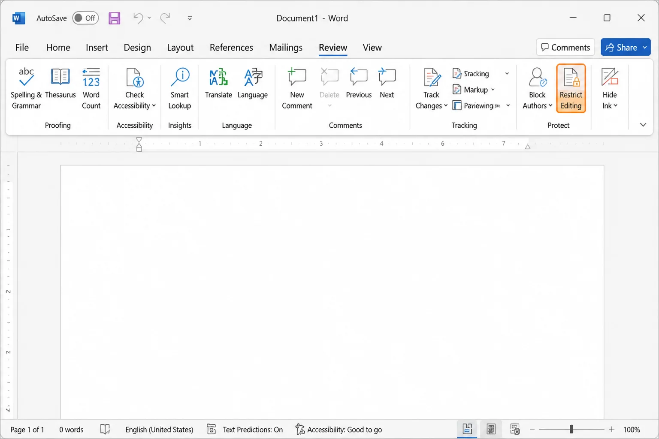The height and width of the screenshot is (439, 659).
Task: Undo the last action
Action: [138, 18]
